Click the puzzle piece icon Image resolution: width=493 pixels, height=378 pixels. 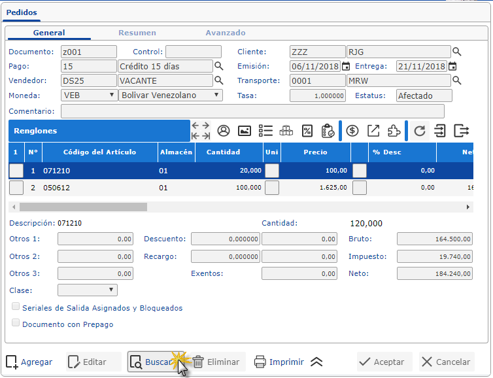394,131
